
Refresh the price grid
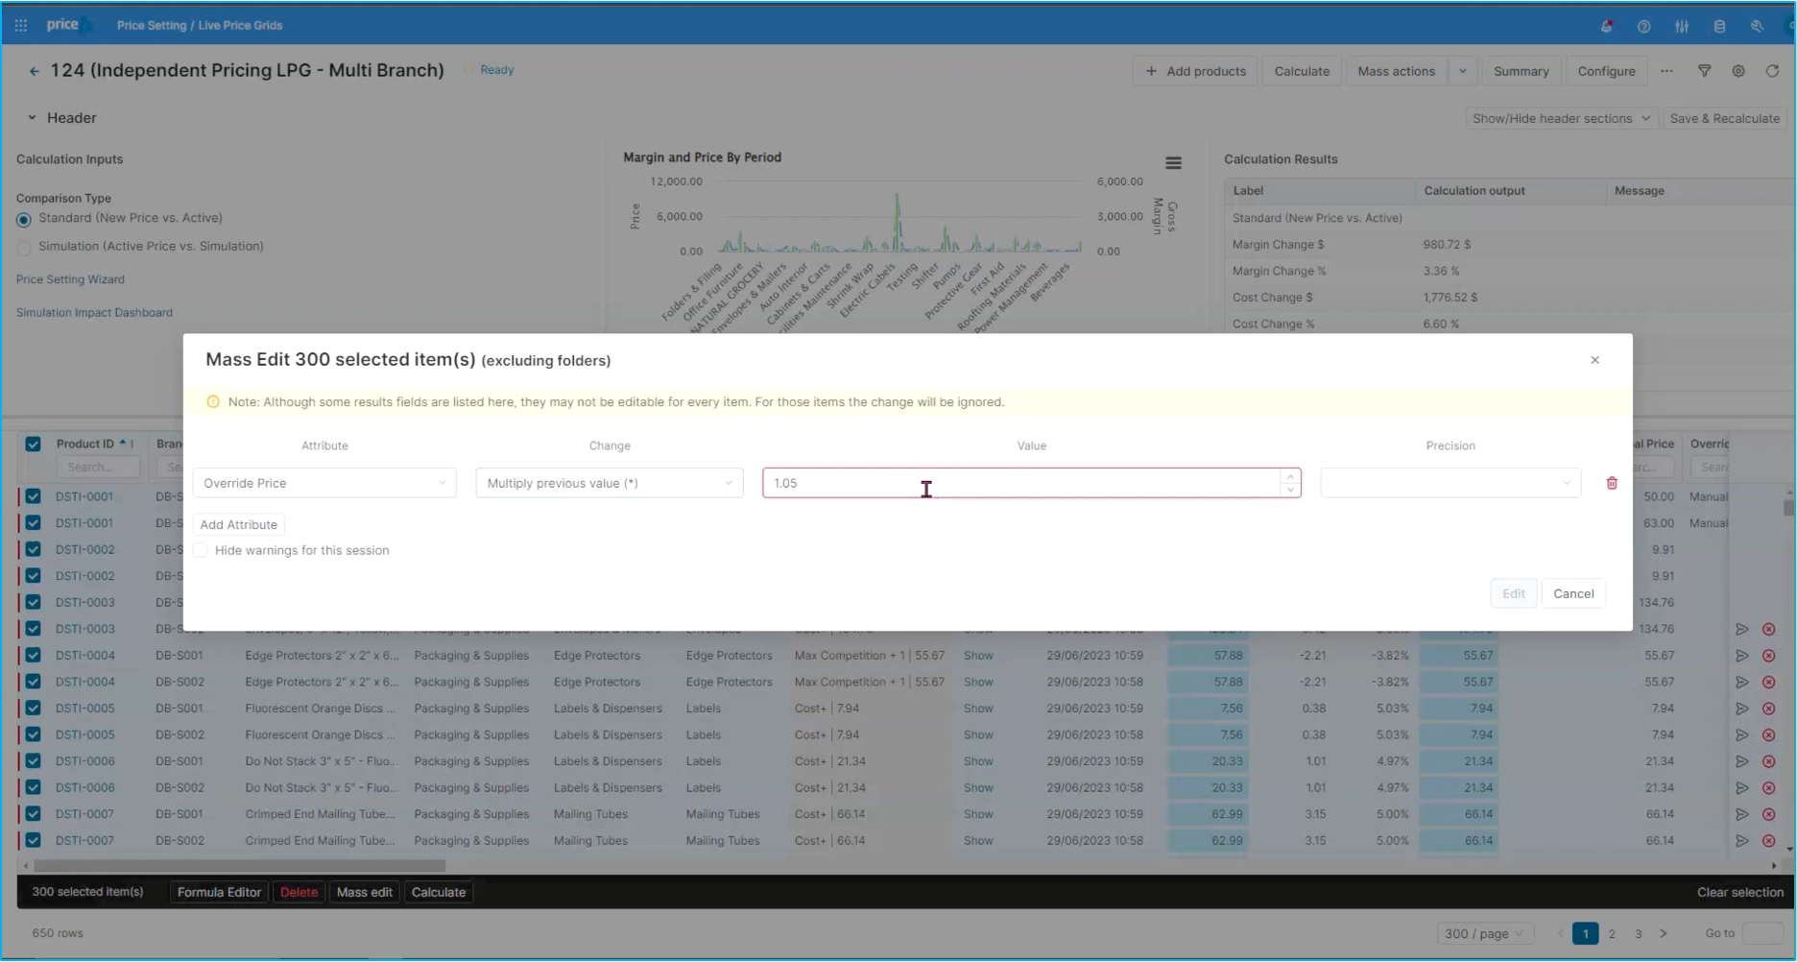point(1772,71)
